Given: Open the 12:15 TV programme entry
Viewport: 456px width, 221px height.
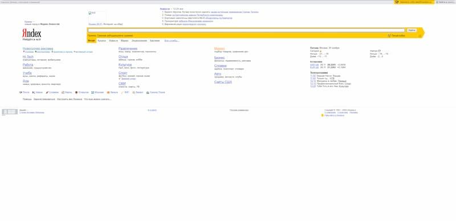Looking at the screenshot, I should click(313, 84).
